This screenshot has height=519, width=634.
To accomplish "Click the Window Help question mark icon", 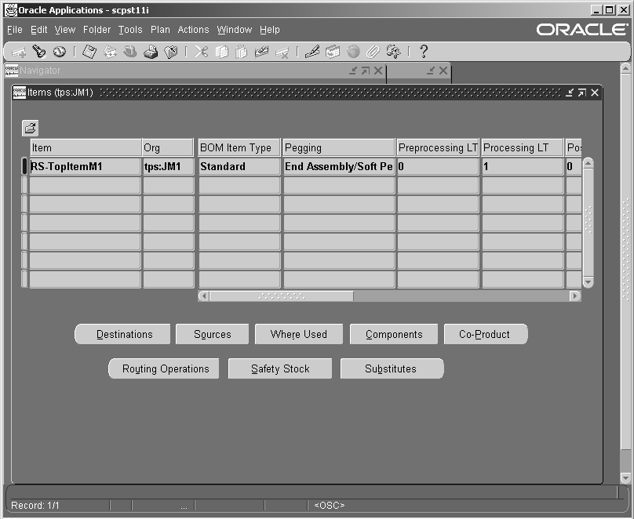I will point(424,51).
